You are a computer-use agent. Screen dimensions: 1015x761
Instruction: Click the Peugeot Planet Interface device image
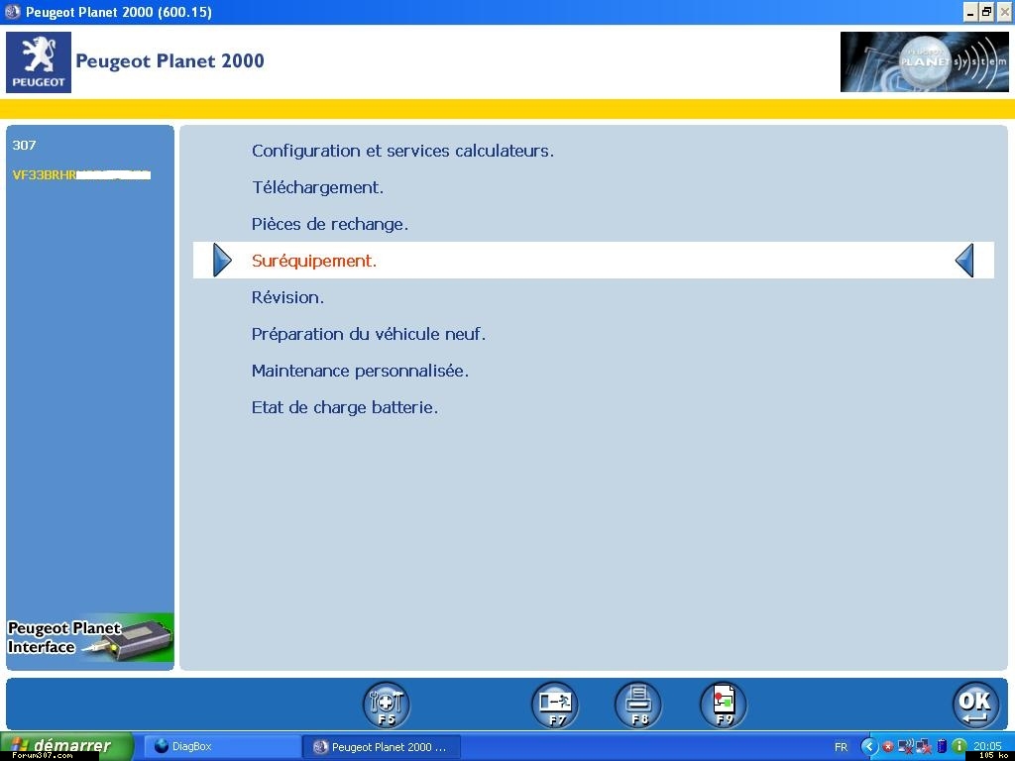coord(90,638)
